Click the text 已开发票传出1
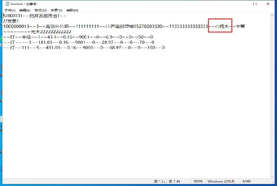 click(44, 16)
